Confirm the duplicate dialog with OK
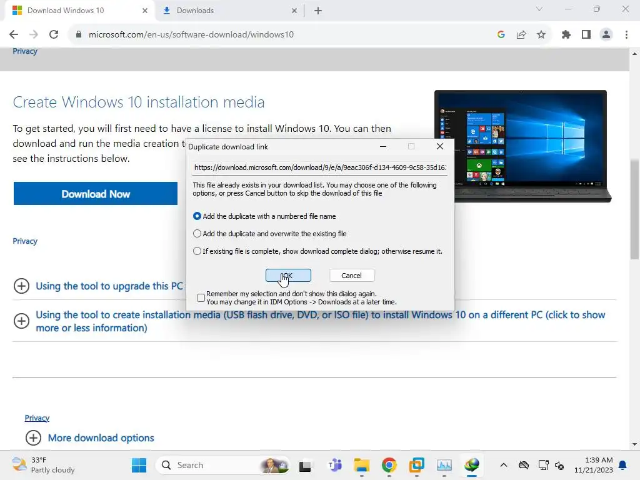Screen dimensions: 640x480 (x=288, y=276)
